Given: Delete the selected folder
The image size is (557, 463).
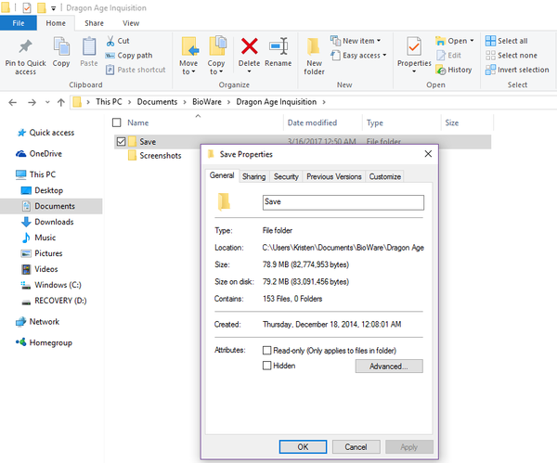Looking at the screenshot, I should tap(249, 52).
